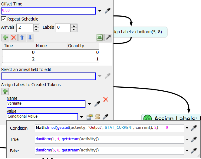This screenshot has height=159, width=201.
Task: Select the Time cell with value 2
Action: click(x=19, y=59)
